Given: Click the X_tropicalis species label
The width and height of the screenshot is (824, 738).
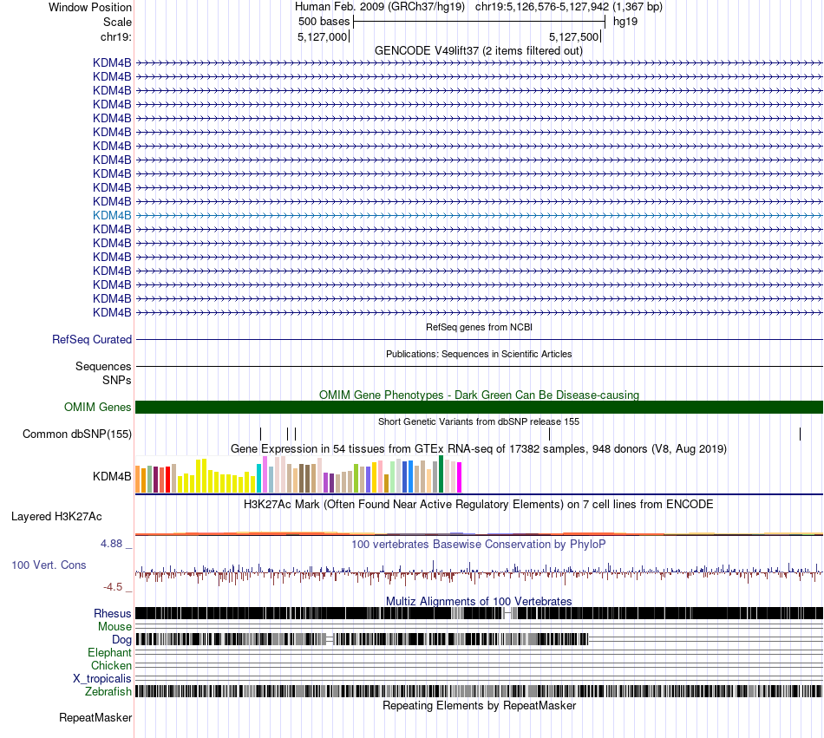Looking at the screenshot, I should coord(102,679).
